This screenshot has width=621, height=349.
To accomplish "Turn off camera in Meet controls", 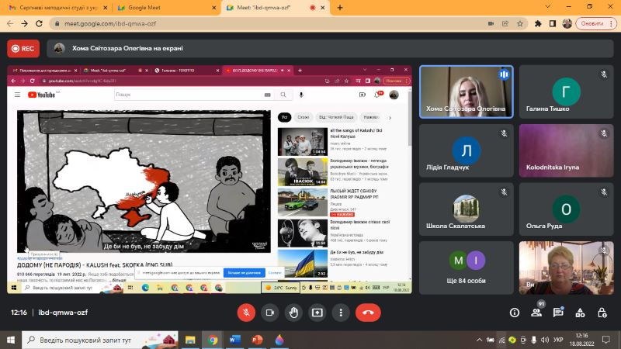I will point(269,313).
